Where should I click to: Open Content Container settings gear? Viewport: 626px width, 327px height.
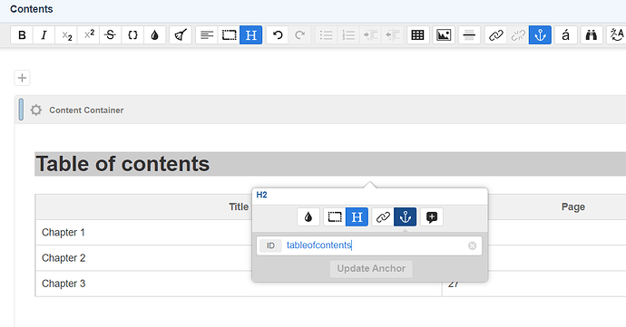[x=36, y=111]
